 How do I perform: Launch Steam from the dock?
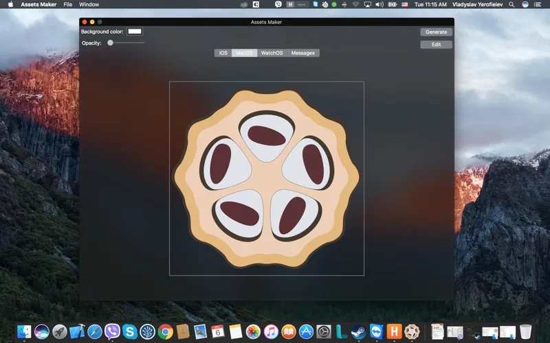pos(358,332)
